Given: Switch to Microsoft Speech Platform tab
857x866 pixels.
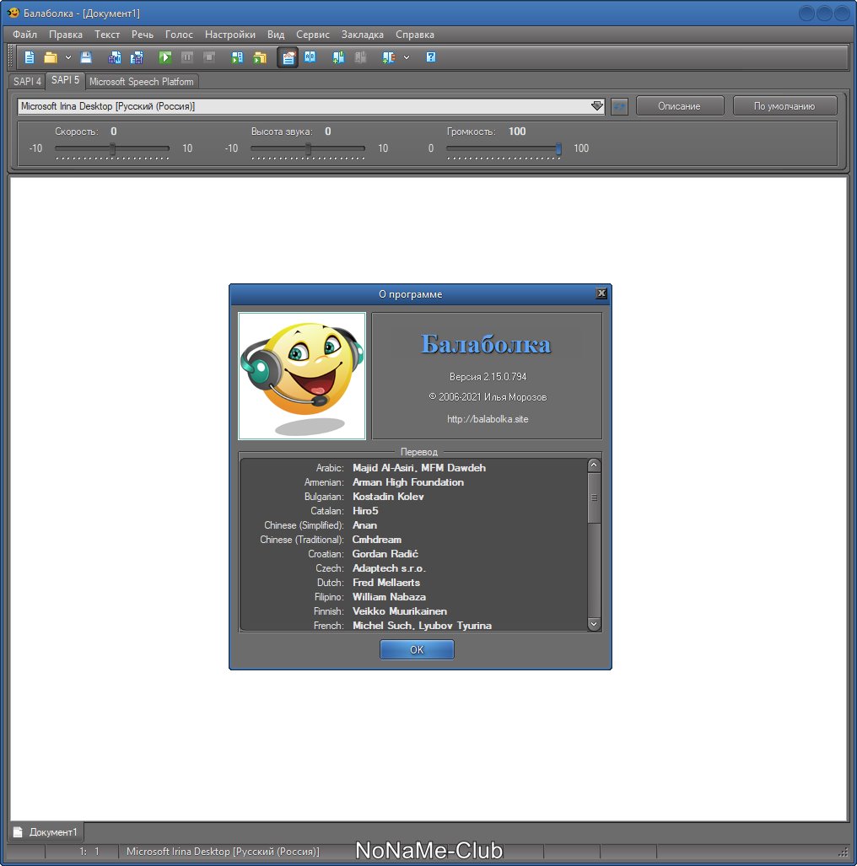Looking at the screenshot, I should pos(141,82).
